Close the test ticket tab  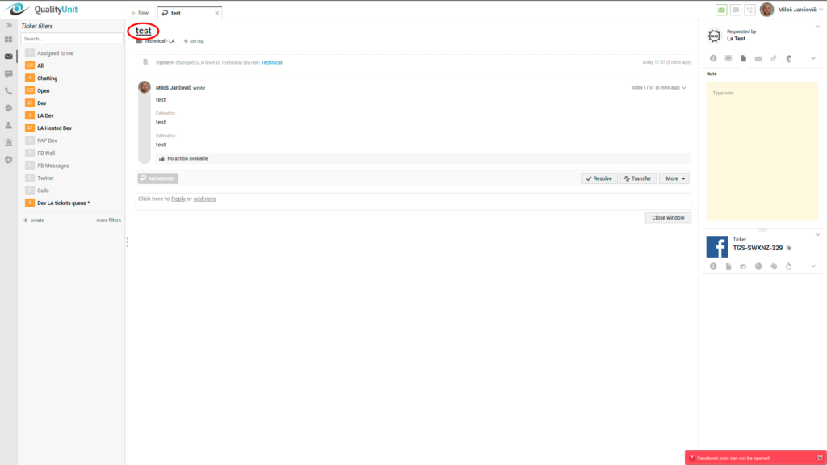coord(216,13)
